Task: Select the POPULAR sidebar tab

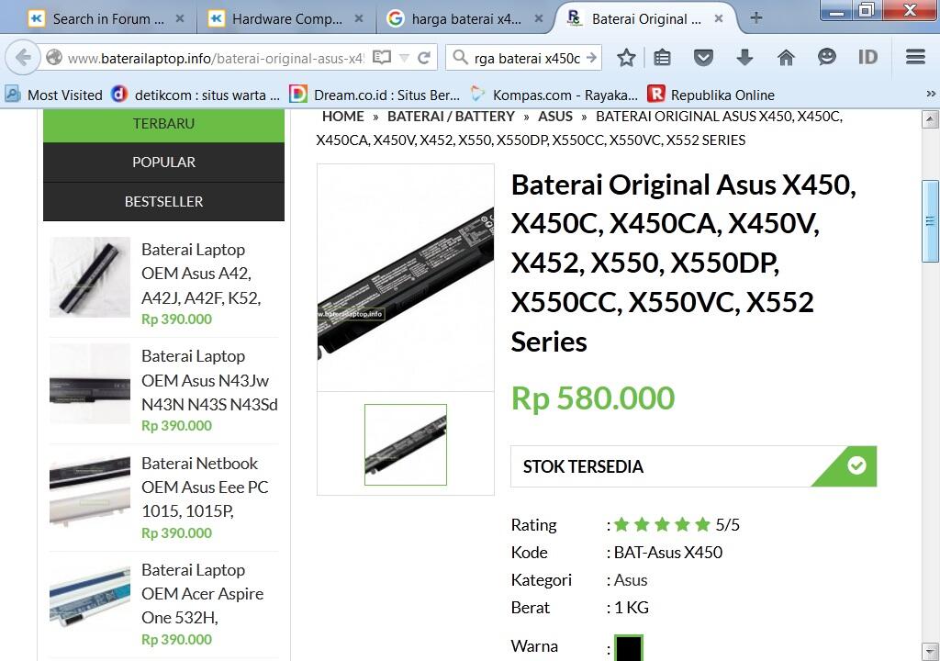Action: (163, 162)
